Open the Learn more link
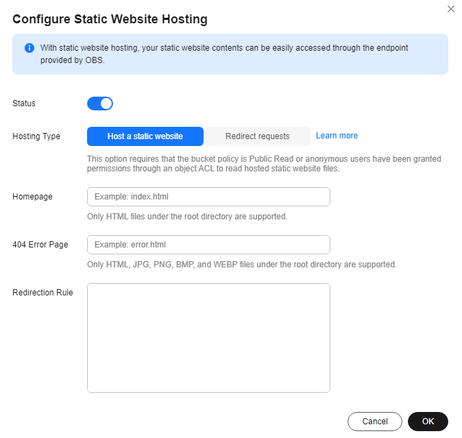 (337, 136)
